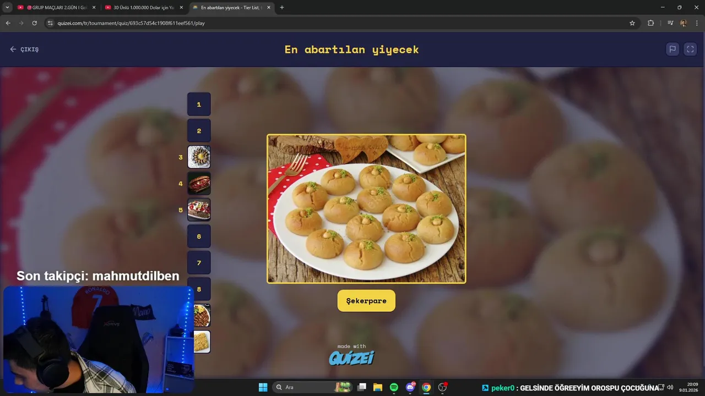Click the ÇIKIŞ exit button
Image resolution: width=705 pixels, height=396 pixels.
click(x=24, y=50)
